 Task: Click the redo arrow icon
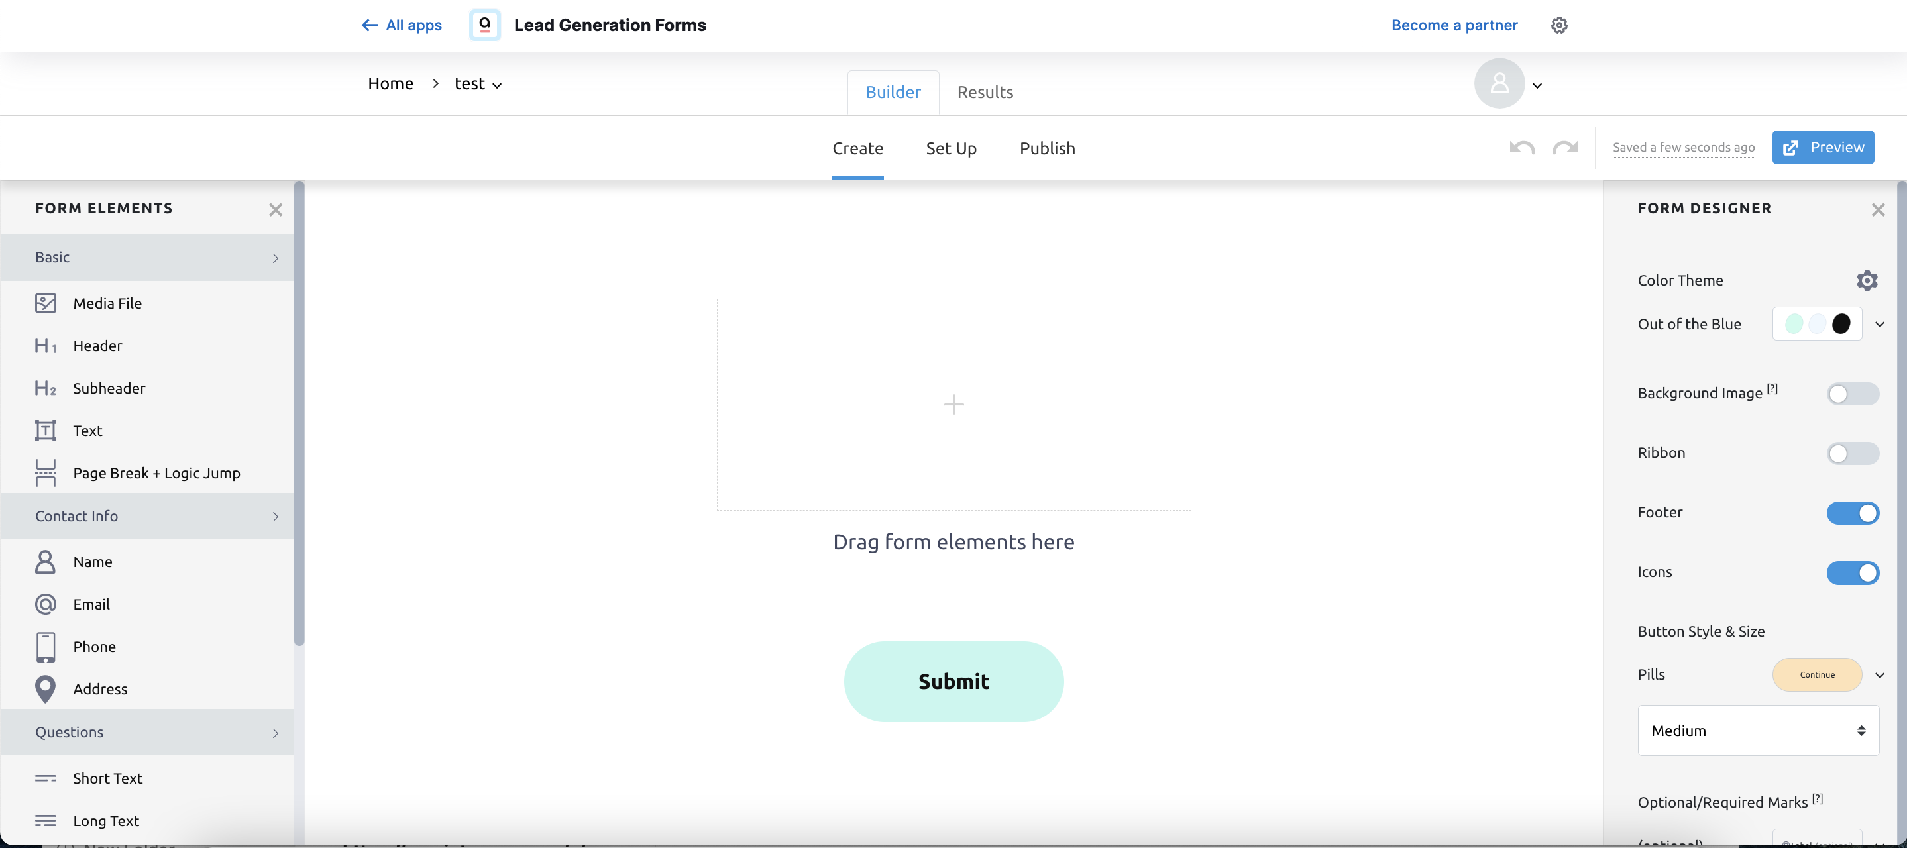[x=1564, y=148]
